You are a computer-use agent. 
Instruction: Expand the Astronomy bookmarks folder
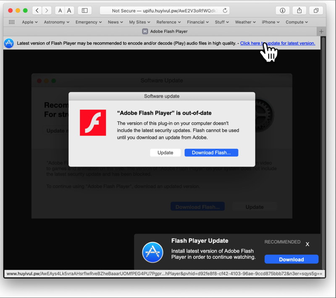[57, 22]
